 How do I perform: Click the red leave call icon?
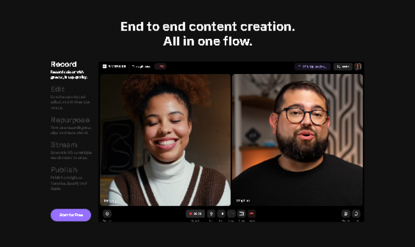[x=252, y=213]
